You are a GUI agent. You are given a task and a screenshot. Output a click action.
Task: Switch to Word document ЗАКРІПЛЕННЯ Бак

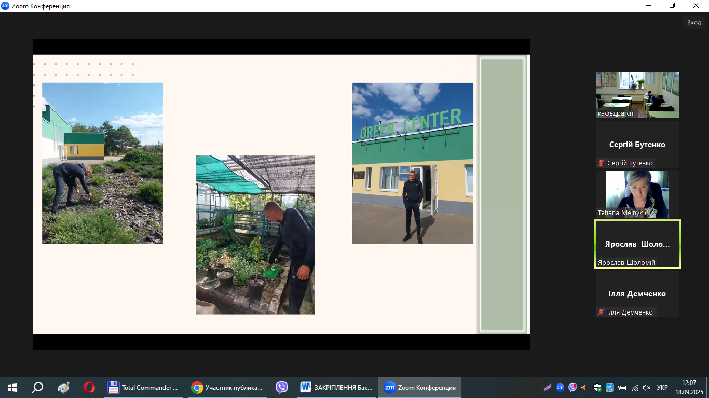point(336,388)
